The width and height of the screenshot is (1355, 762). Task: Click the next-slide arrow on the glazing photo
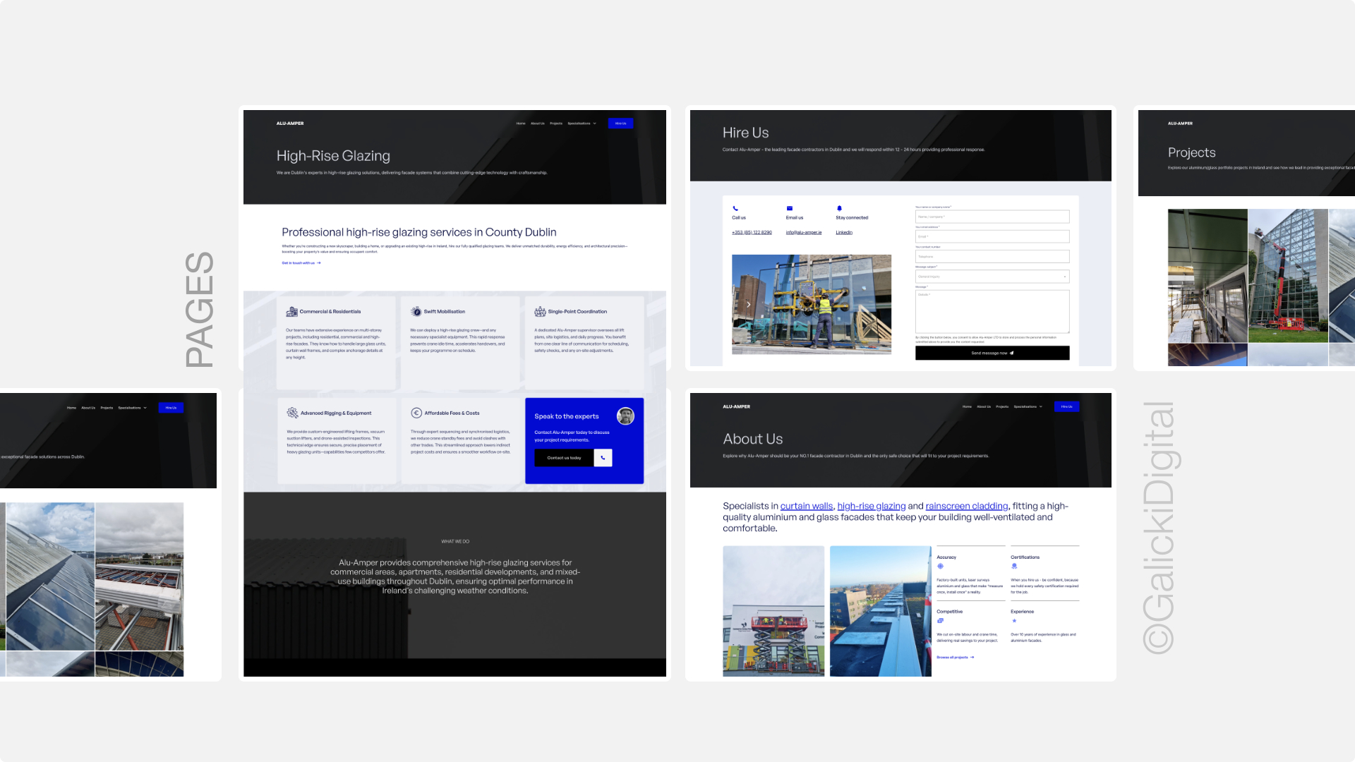(x=748, y=304)
